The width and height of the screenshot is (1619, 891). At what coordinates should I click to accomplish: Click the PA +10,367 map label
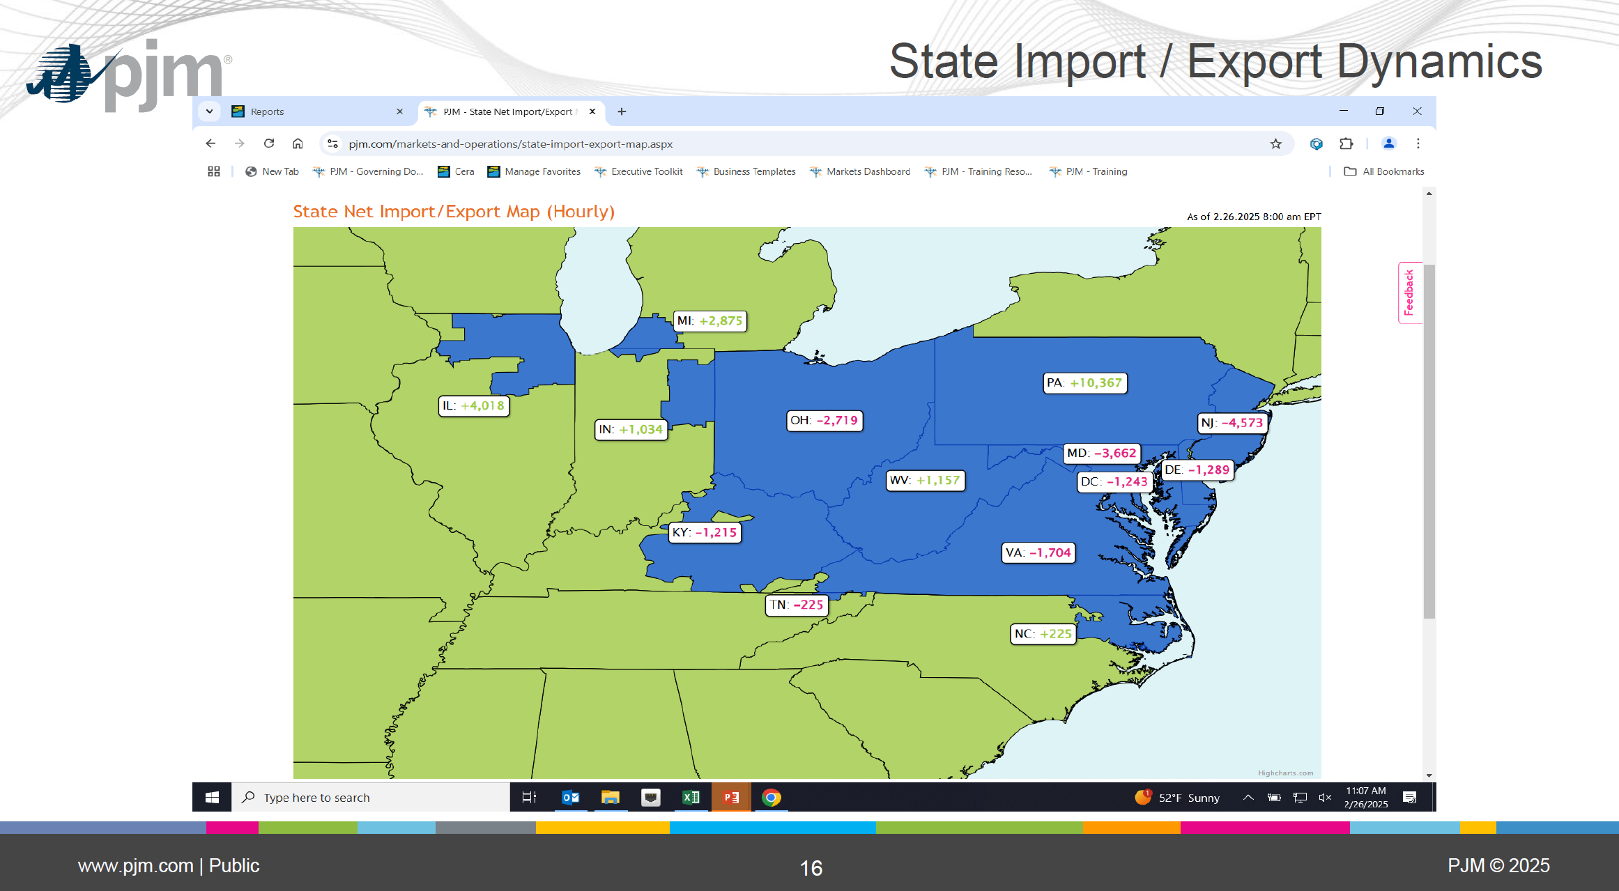[x=1084, y=383]
